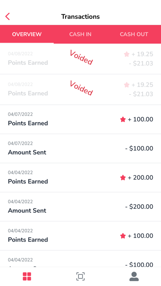This screenshot has height=286, width=161.
Task: Select the first Voided label
Action: pos(81,58)
